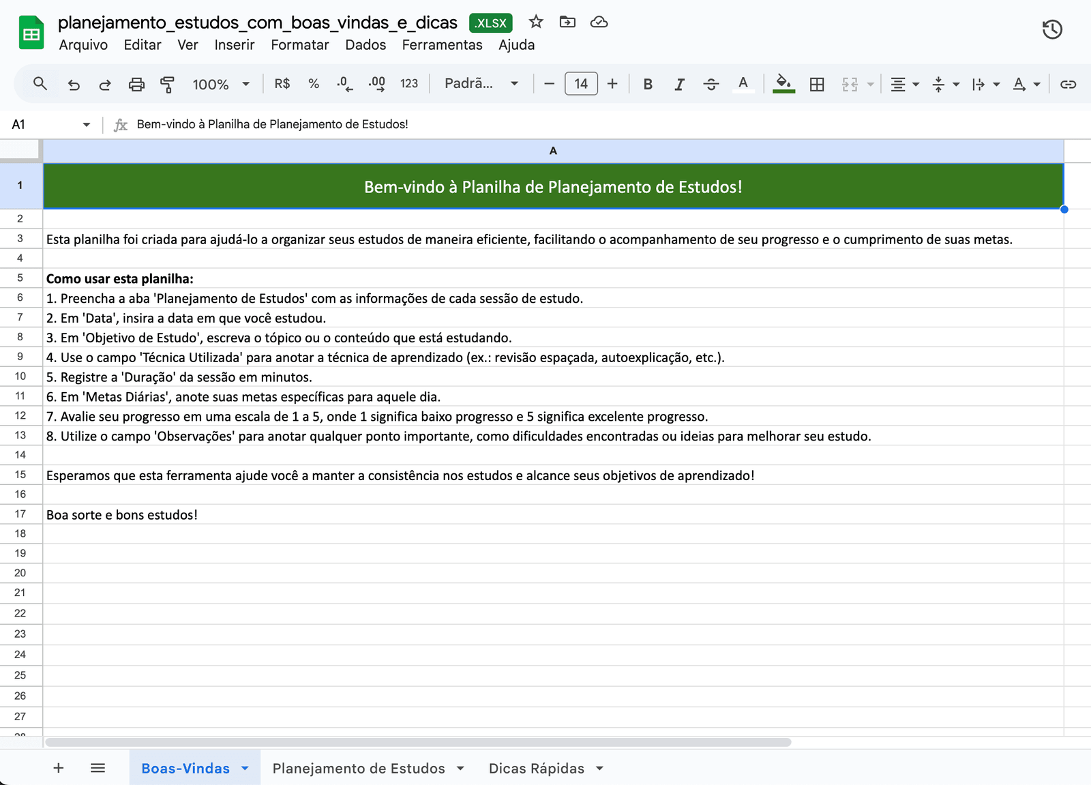Add a new sheet with plus button
The image size is (1091, 785).
[x=59, y=768]
